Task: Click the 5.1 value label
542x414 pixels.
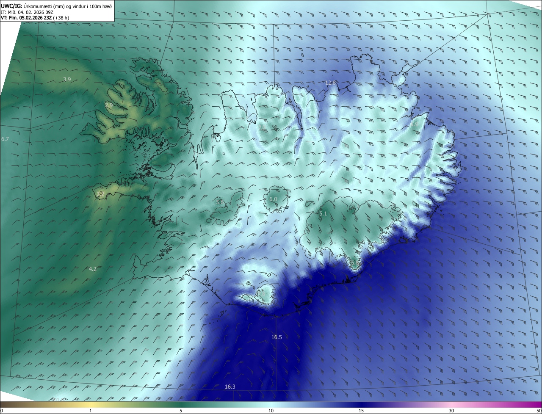Action: point(323,214)
